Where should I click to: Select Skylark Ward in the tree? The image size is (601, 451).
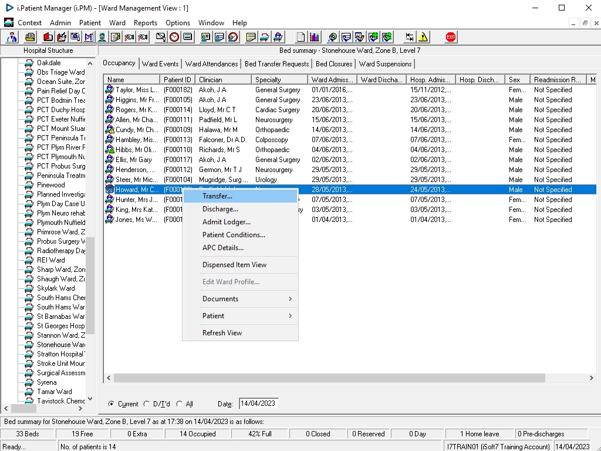pyautogui.click(x=56, y=288)
